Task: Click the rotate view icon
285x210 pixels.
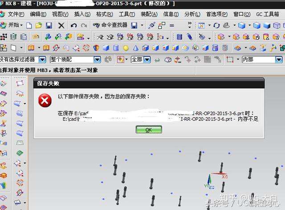Action: tap(217, 26)
